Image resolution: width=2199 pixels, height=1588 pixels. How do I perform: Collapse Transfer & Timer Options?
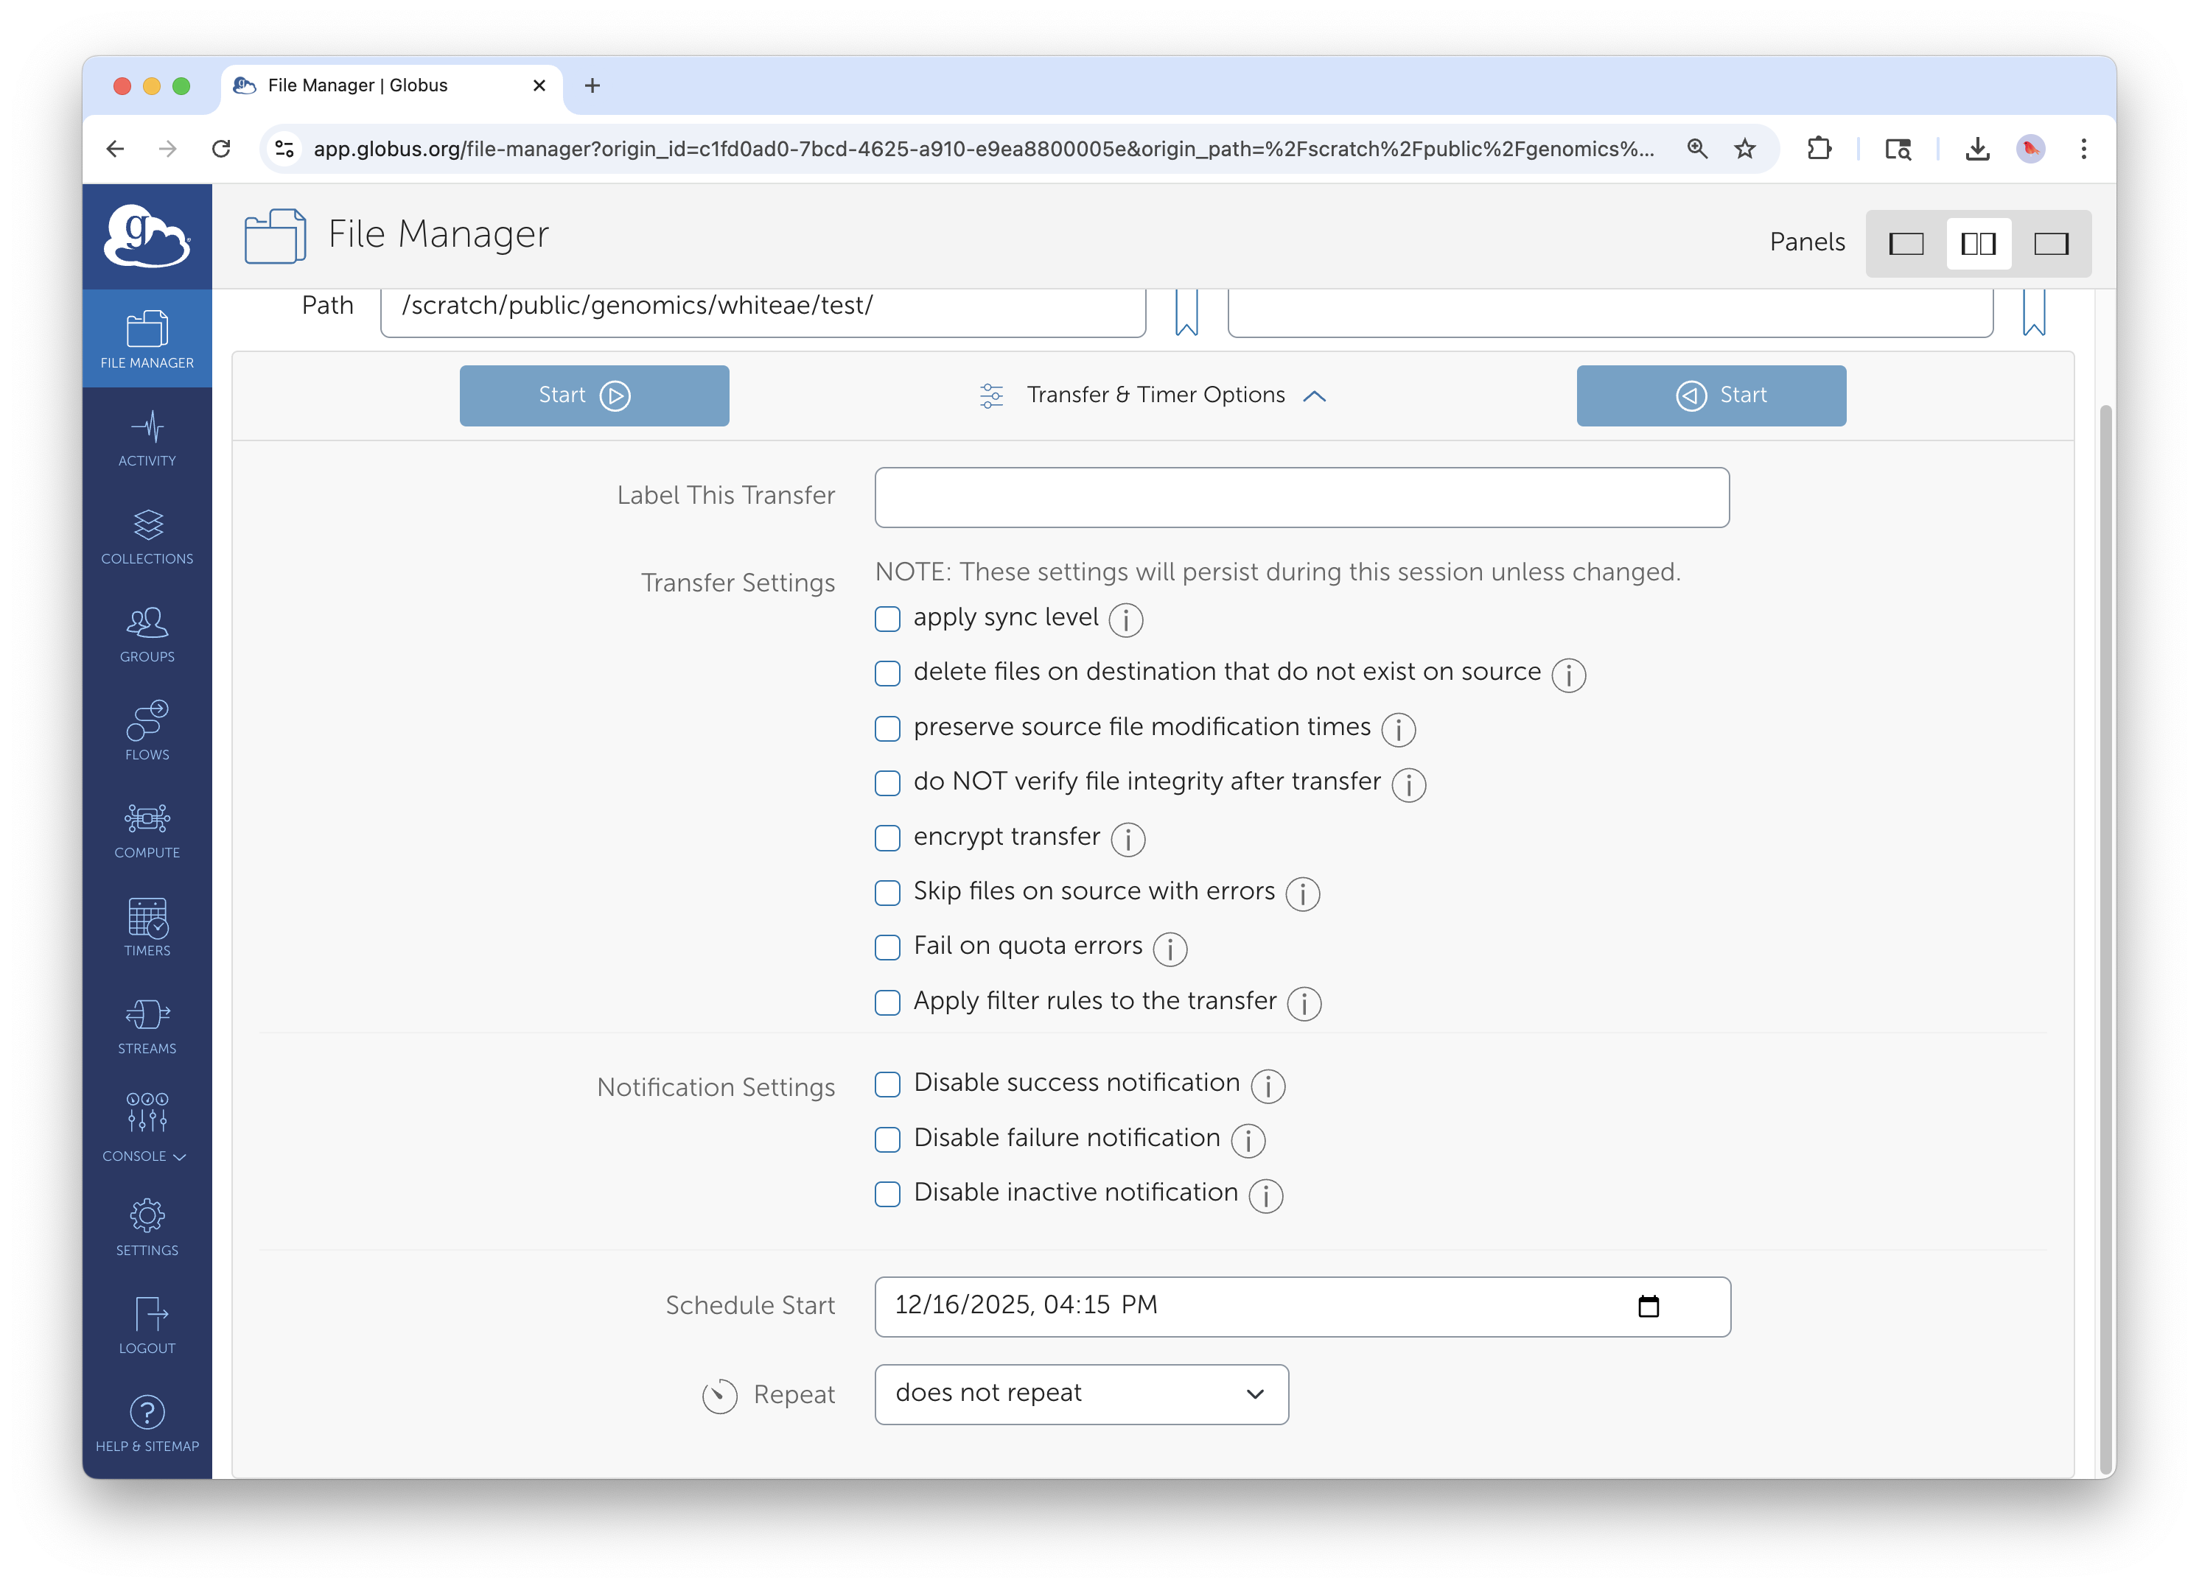click(x=1154, y=396)
